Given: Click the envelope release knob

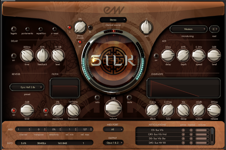Looking at the screenshot, I should pyautogui.click(x=214, y=110).
